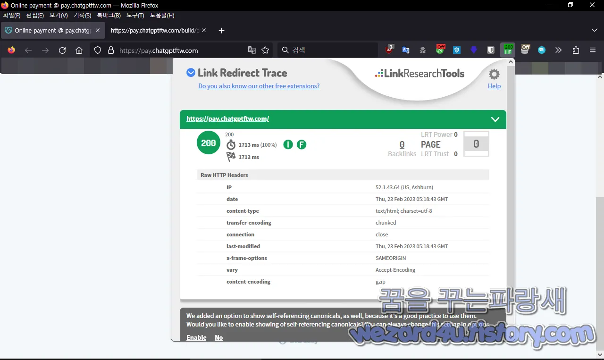Open the uBlock Origin extension icon

[390, 50]
